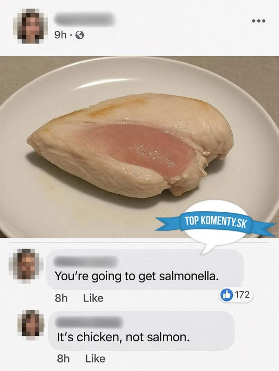Open the post author's pixelated profile picture
The width and height of the screenshot is (279, 371).
31,25
